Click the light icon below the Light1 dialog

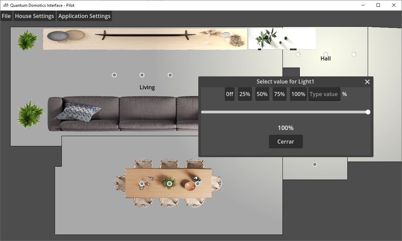pyautogui.click(x=315, y=164)
